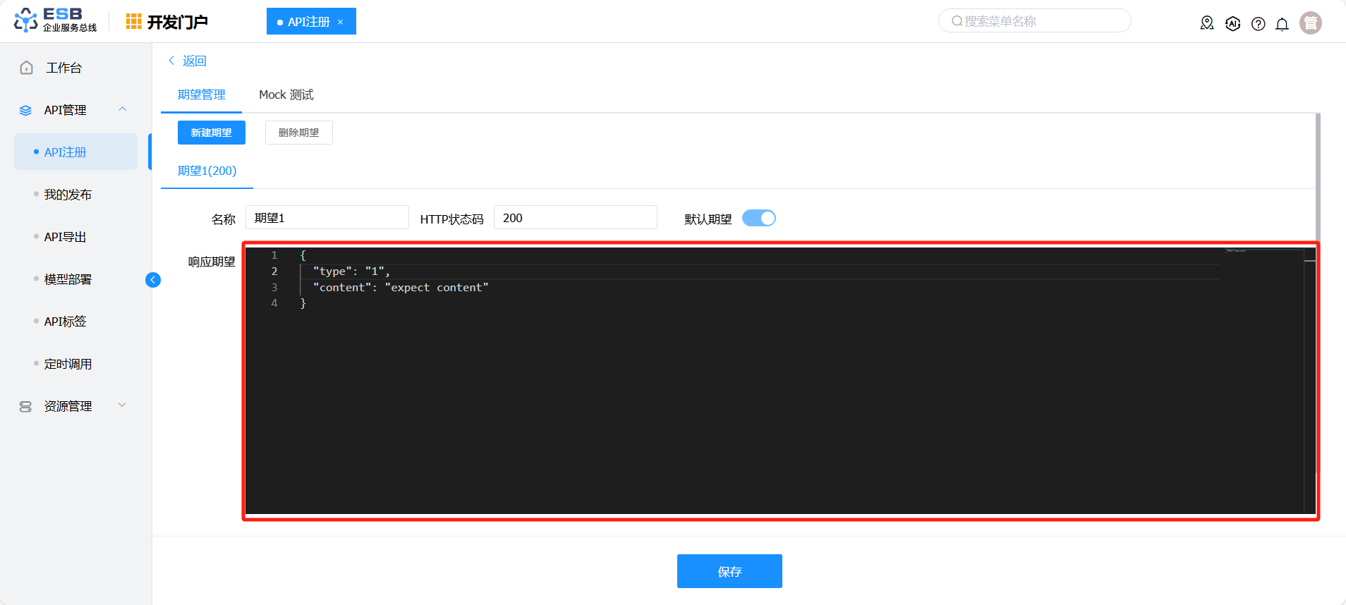Collapse the API管理 menu section
The height and width of the screenshot is (605, 1346).
(122, 109)
